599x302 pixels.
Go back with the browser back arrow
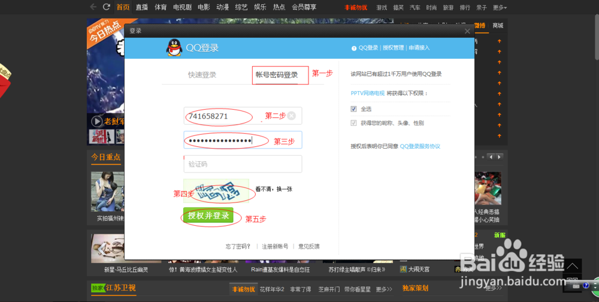pyautogui.click(x=93, y=7)
